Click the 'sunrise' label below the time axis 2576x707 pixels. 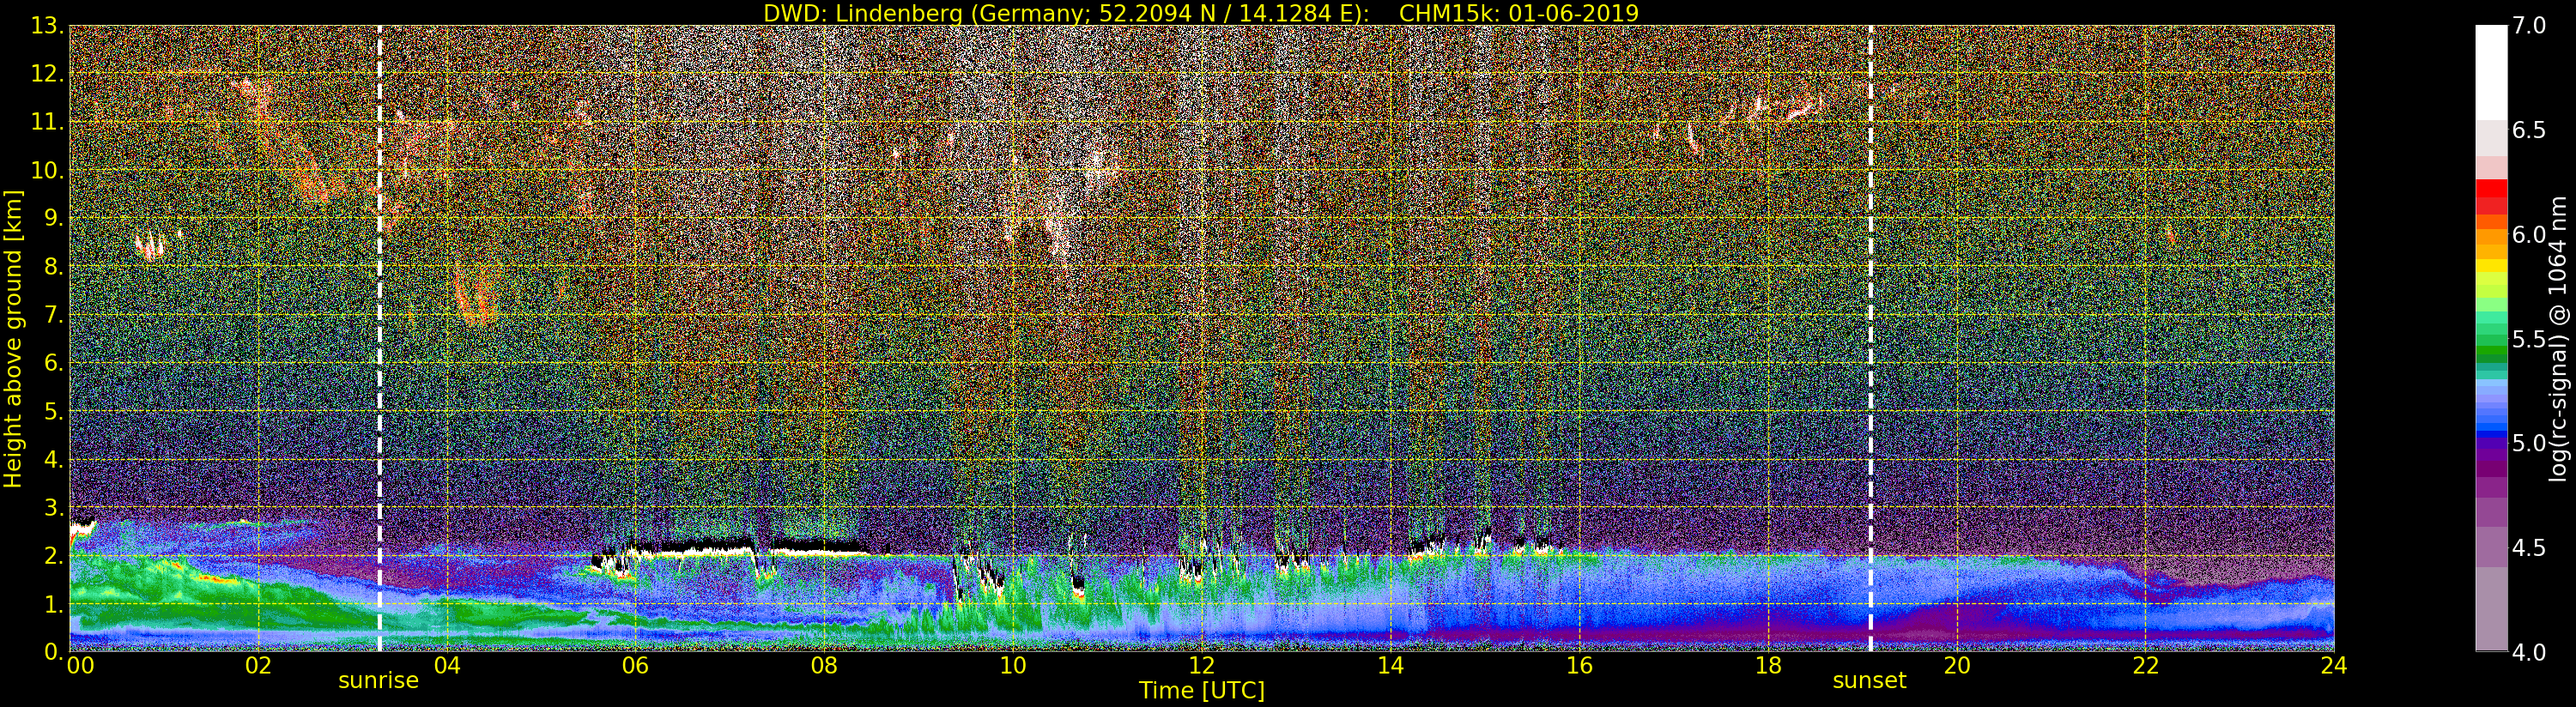click(378, 681)
